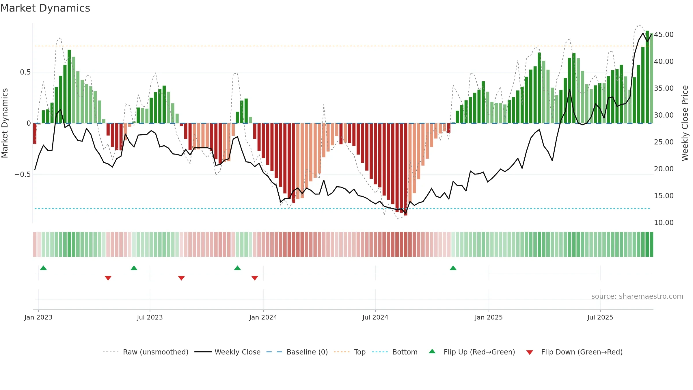Click the tallest green bar at far right
Image resolution: width=693 pixels, height=390 pixels.
click(647, 77)
